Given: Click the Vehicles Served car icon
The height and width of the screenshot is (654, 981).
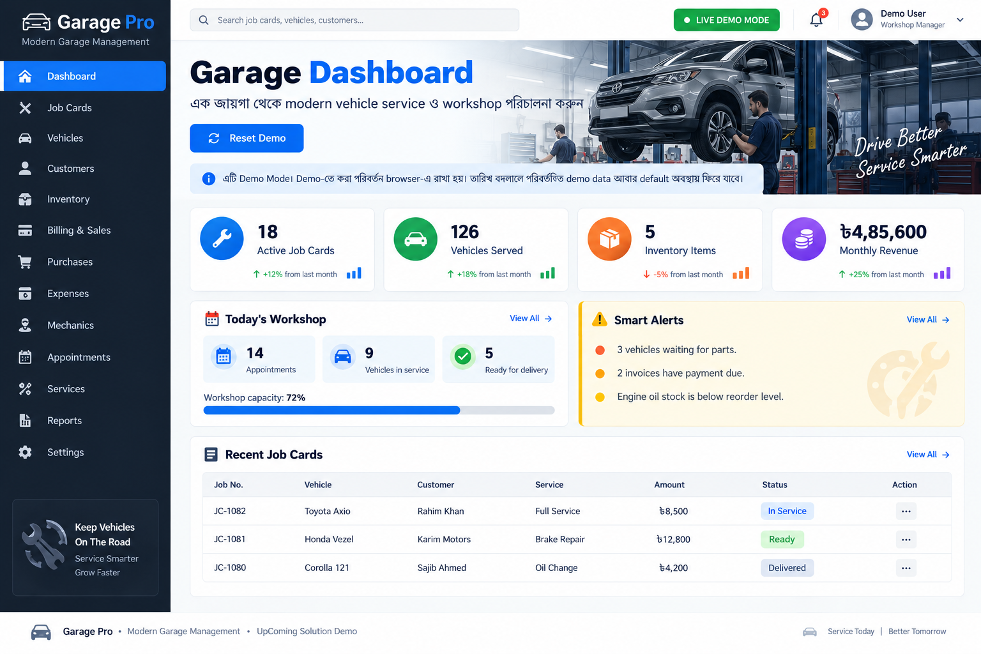Looking at the screenshot, I should (x=416, y=239).
